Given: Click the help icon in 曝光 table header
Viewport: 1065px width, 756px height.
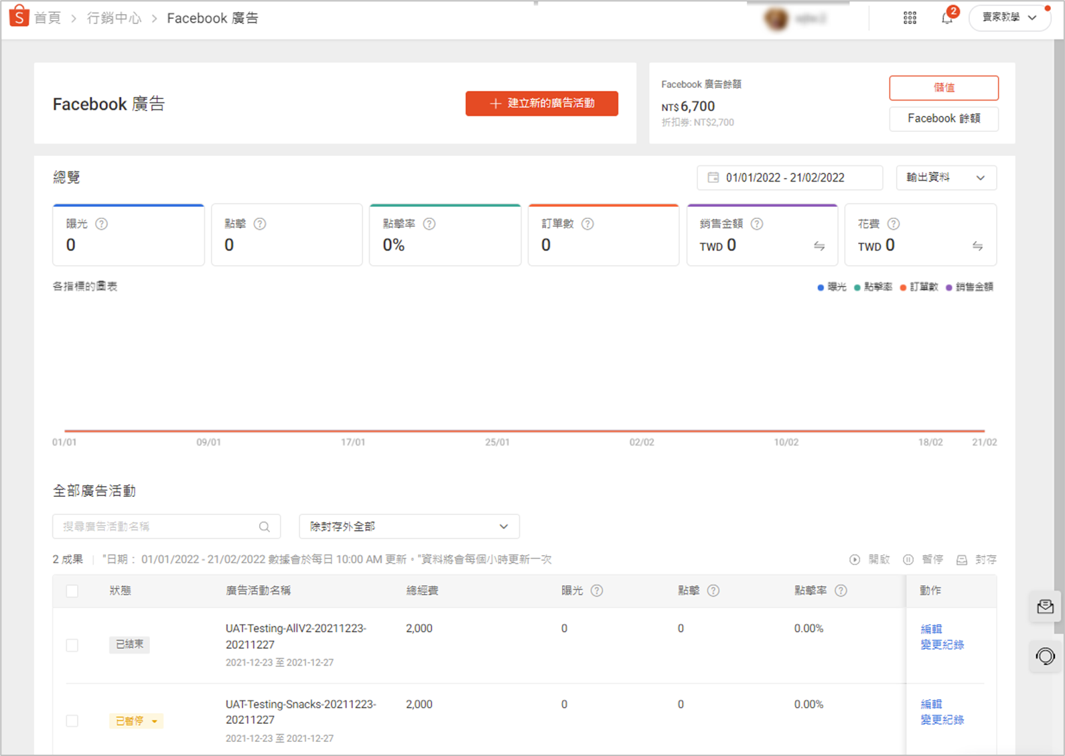Looking at the screenshot, I should tap(597, 591).
